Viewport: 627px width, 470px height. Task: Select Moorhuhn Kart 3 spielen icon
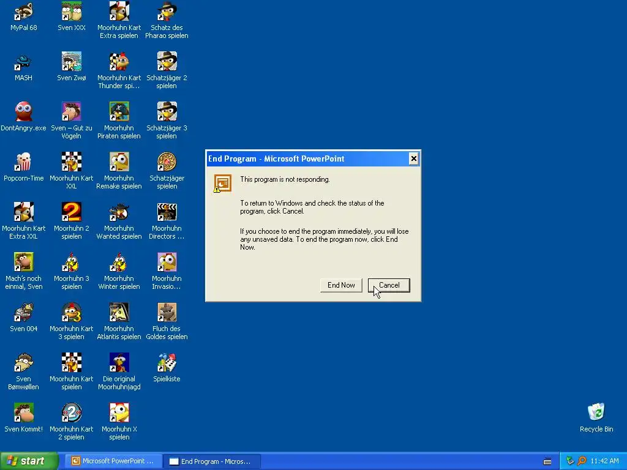point(72,312)
